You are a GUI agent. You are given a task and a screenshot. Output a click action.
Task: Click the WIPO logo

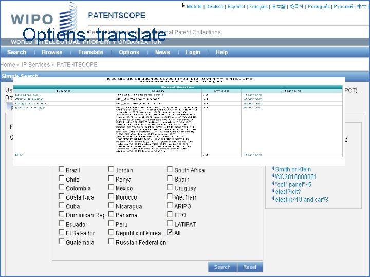point(44,19)
